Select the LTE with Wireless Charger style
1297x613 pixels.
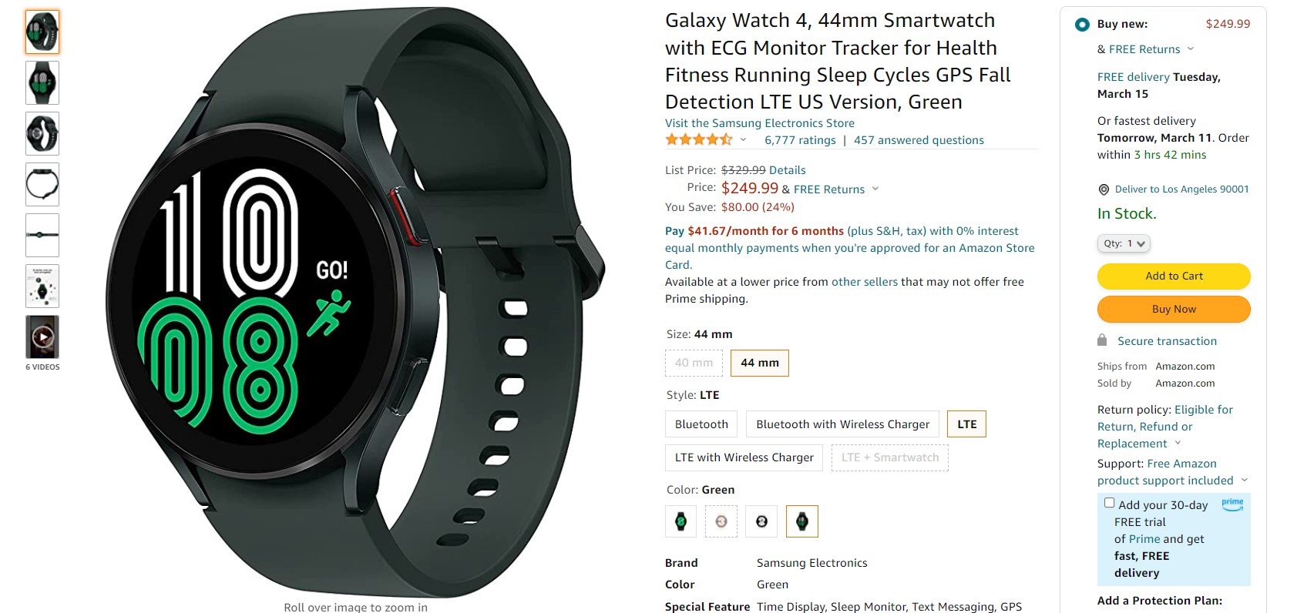744,457
